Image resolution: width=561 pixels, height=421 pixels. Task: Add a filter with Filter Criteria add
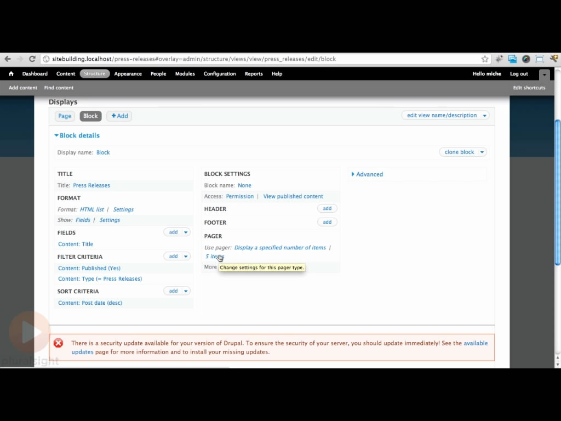point(173,257)
